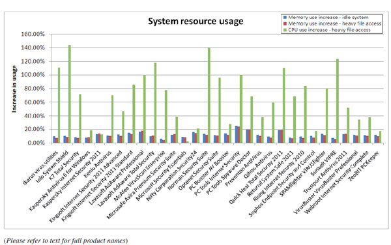Click the 60.00% axis label
This screenshot has height=245, width=391.
click(35, 102)
